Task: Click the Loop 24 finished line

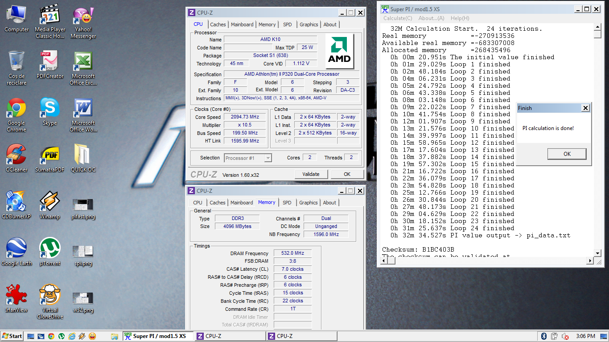Action: (x=452, y=228)
